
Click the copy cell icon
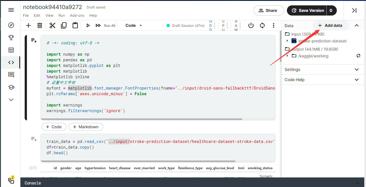point(64,25)
